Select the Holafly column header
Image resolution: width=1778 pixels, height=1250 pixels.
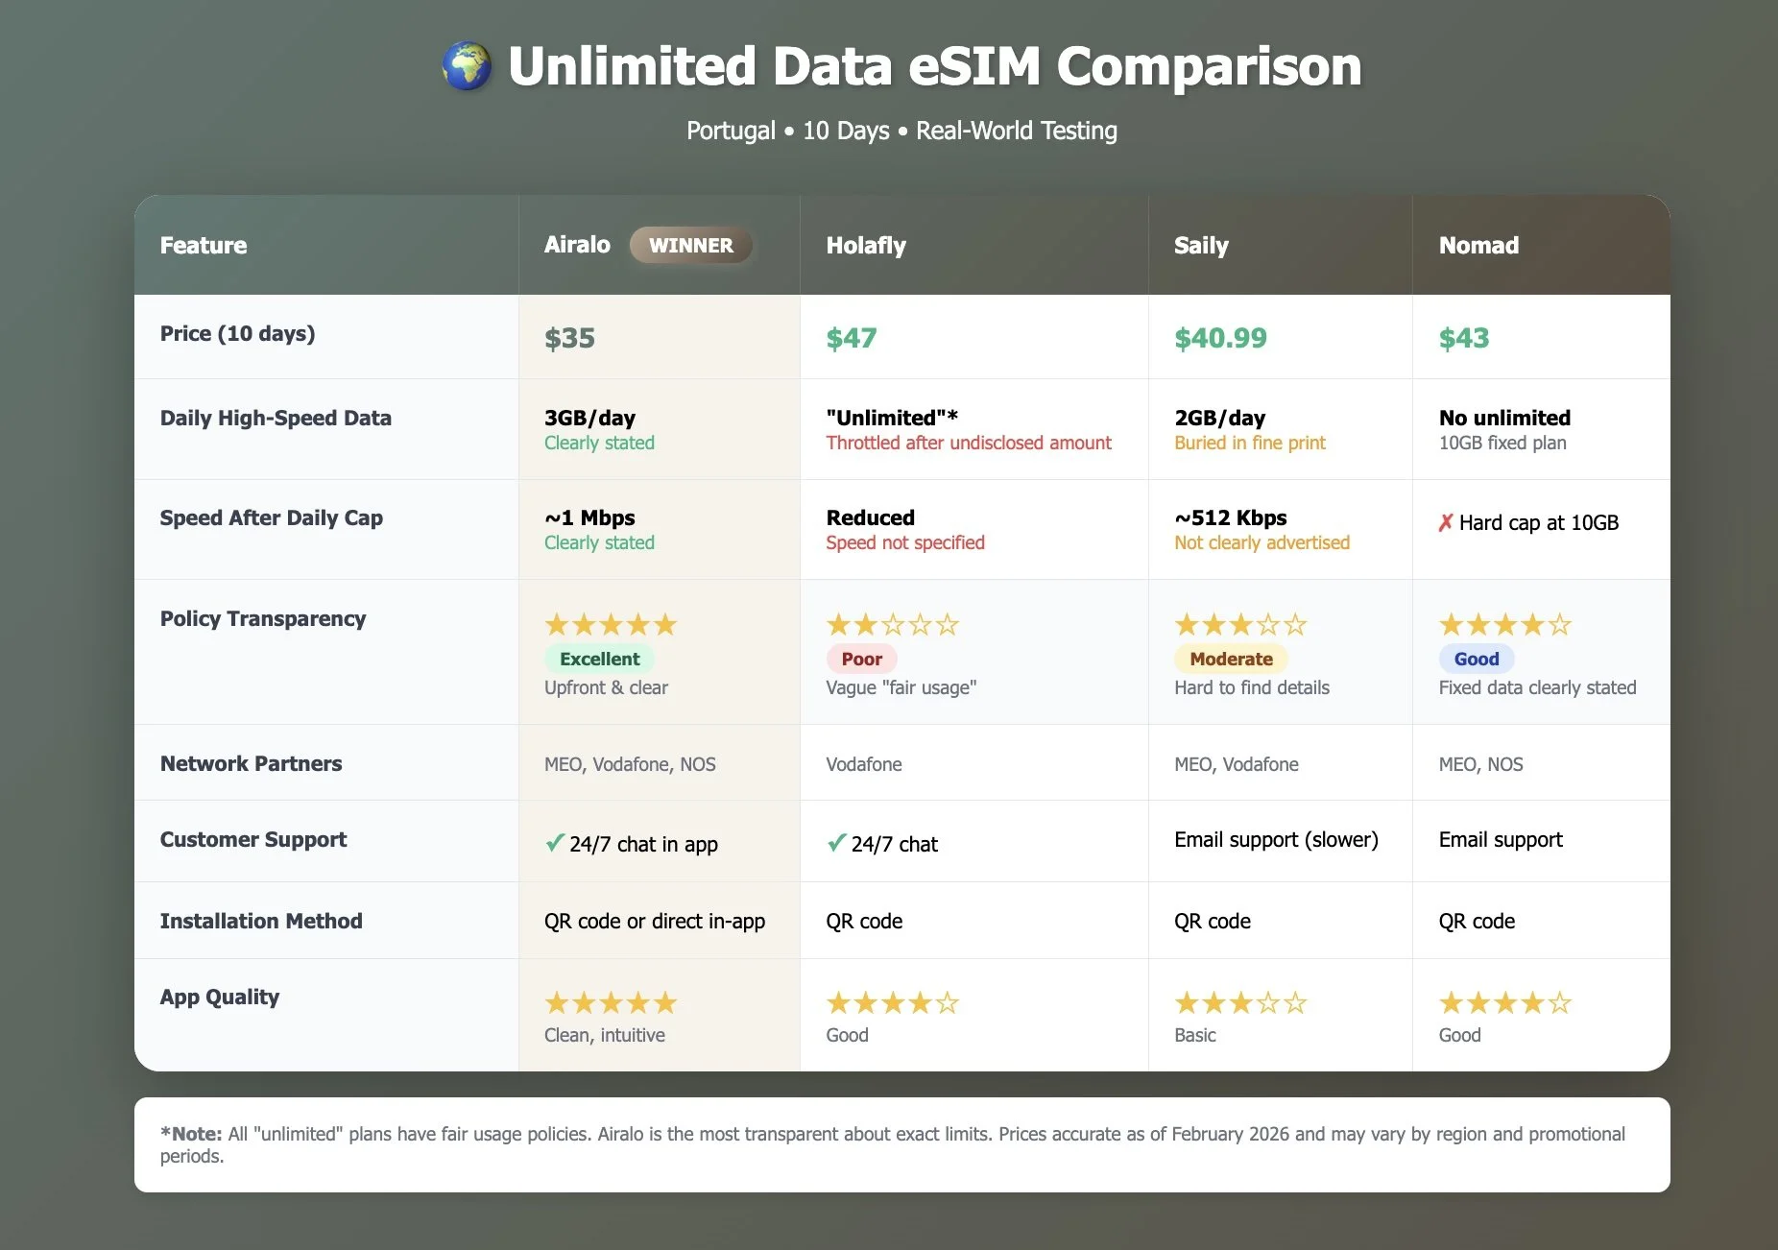pyautogui.click(x=865, y=245)
